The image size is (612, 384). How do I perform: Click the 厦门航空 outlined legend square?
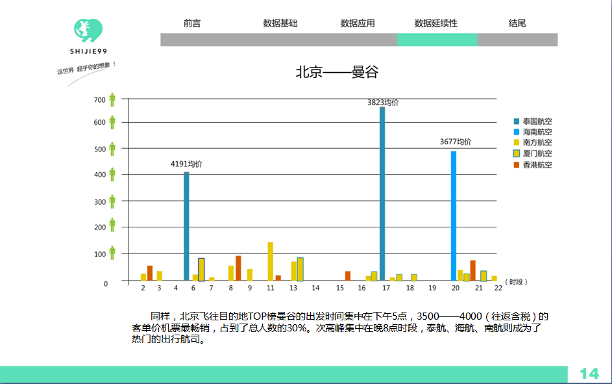[x=517, y=153]
